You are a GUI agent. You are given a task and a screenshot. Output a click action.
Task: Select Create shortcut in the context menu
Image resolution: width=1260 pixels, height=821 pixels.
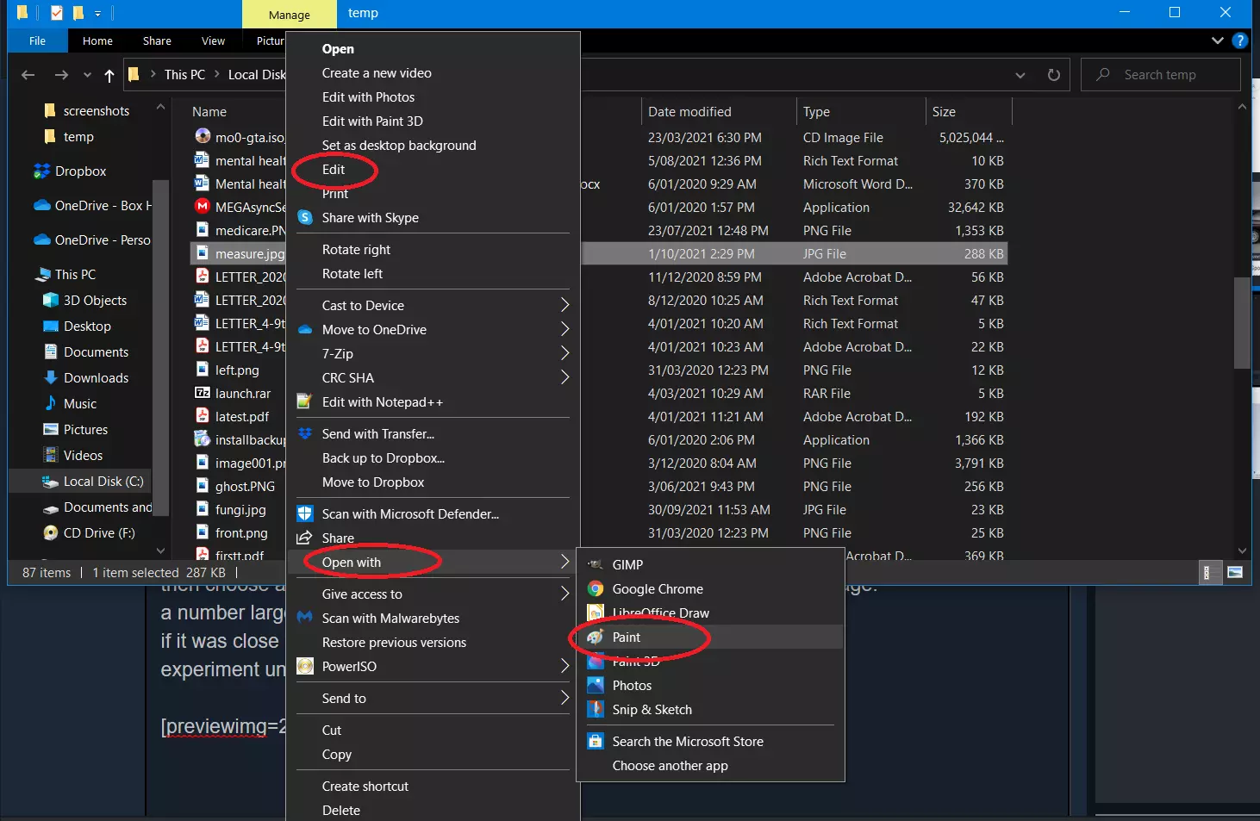[x=365, y=786]
